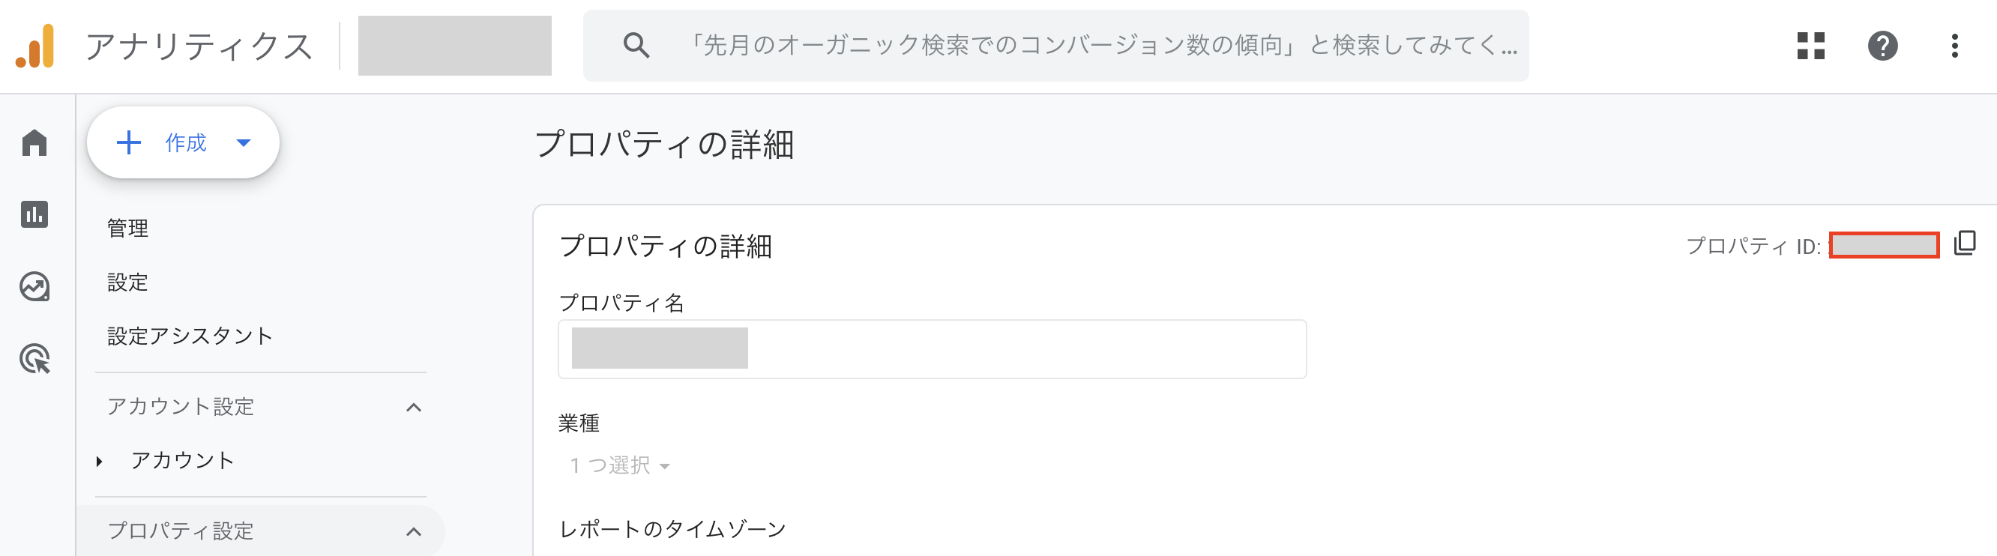Select the Reports icon in the sidebar
This screenshot has height=556, width=1997.
click(34, 215)
